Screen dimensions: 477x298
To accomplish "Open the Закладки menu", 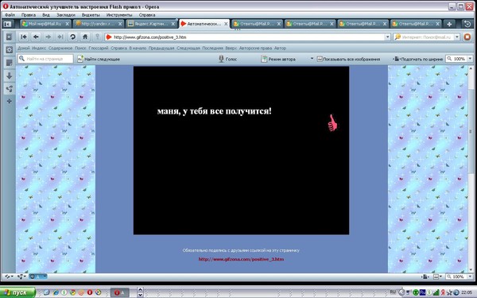I will pyautogui.click(x=66, y=14).
